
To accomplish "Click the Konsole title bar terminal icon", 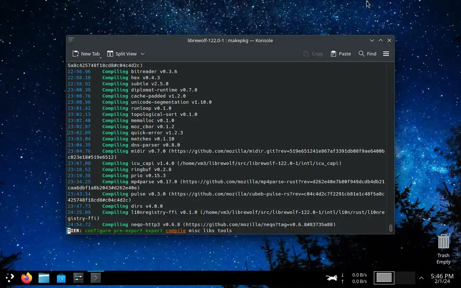I will [x=71, y=40].
